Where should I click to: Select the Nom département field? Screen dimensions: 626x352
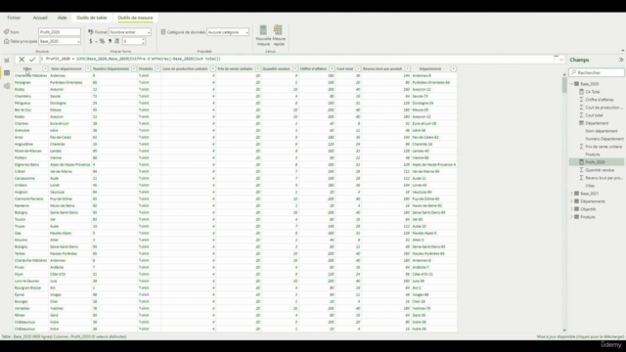[x=602, y=131]
